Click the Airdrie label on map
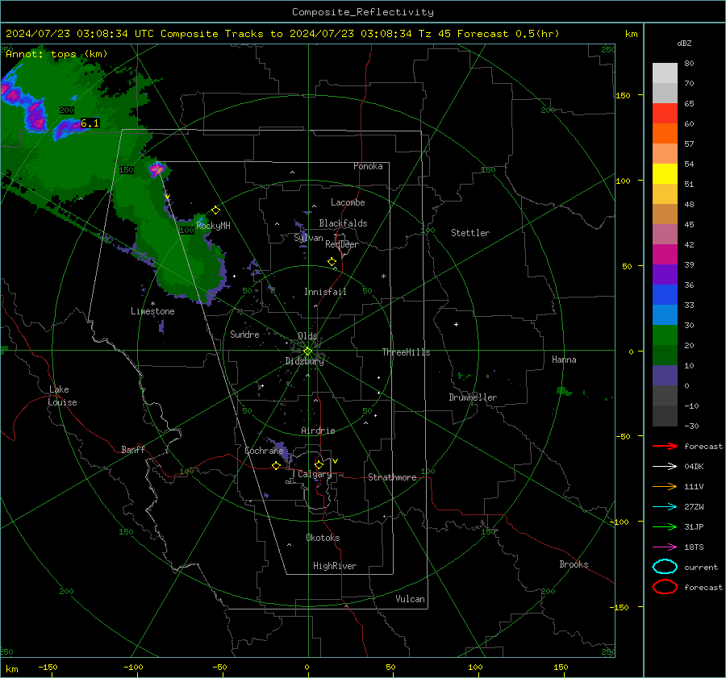The width and height of the screenshot is (726, 678). (x=318, y=431)
